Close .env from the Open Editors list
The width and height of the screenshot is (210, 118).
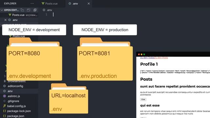click(5, 20)
